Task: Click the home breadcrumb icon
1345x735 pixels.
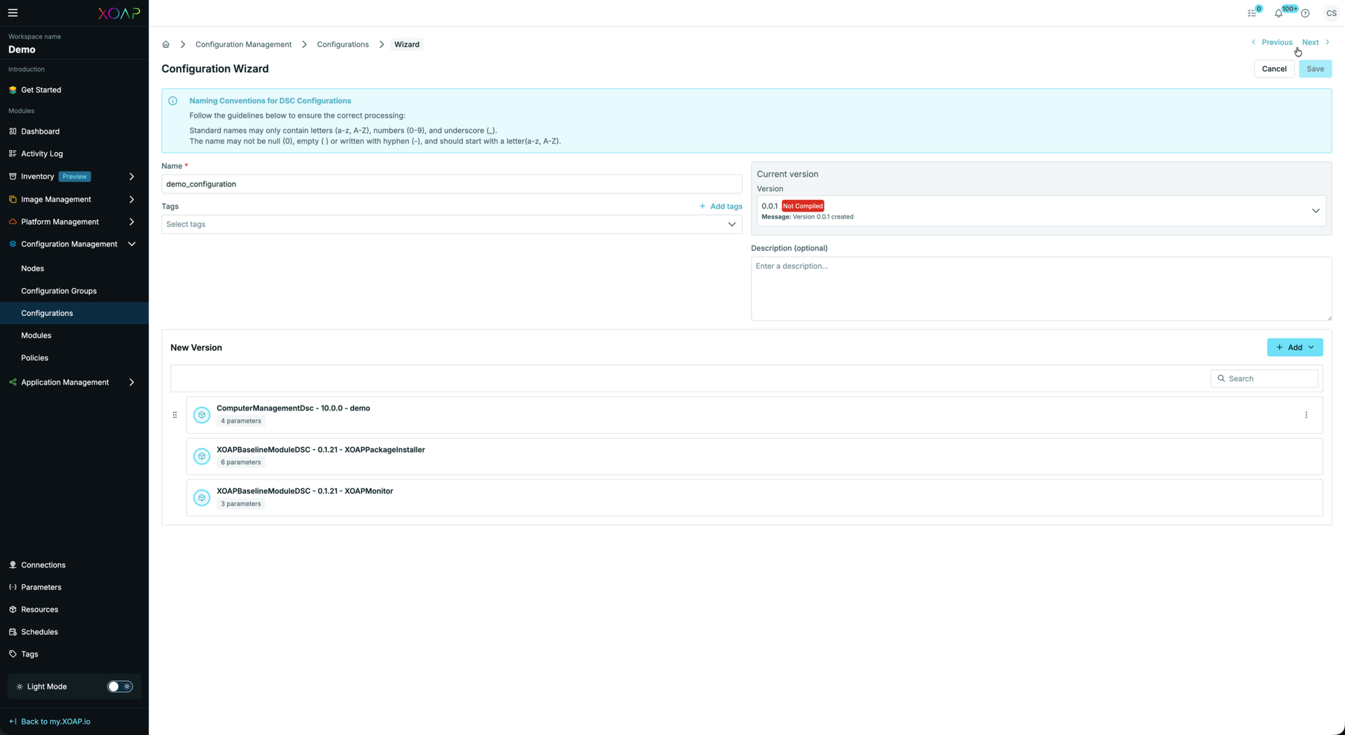Action: click(166, 44)
